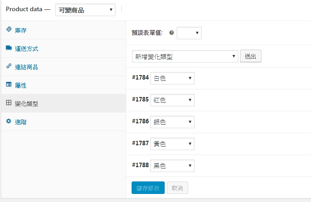Open the 銀色 dropdown for variation #1786
Viewport: 311px width, 202px height.
coord(172,122)
